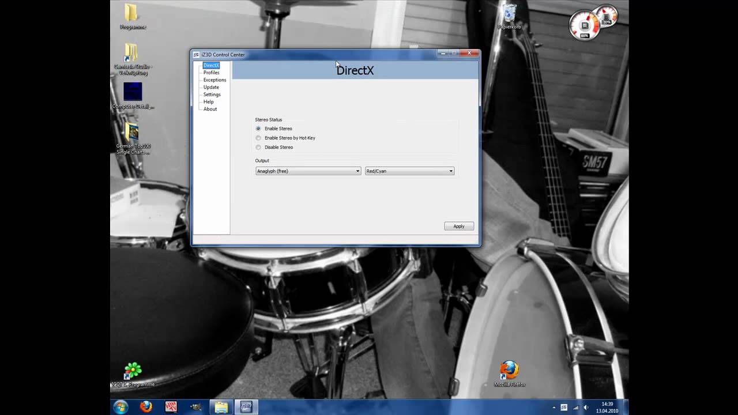The width and height of the screenshot is (738, 415).
Task: Show hidden tray icons arrow
Action: (x=554, y=408)
